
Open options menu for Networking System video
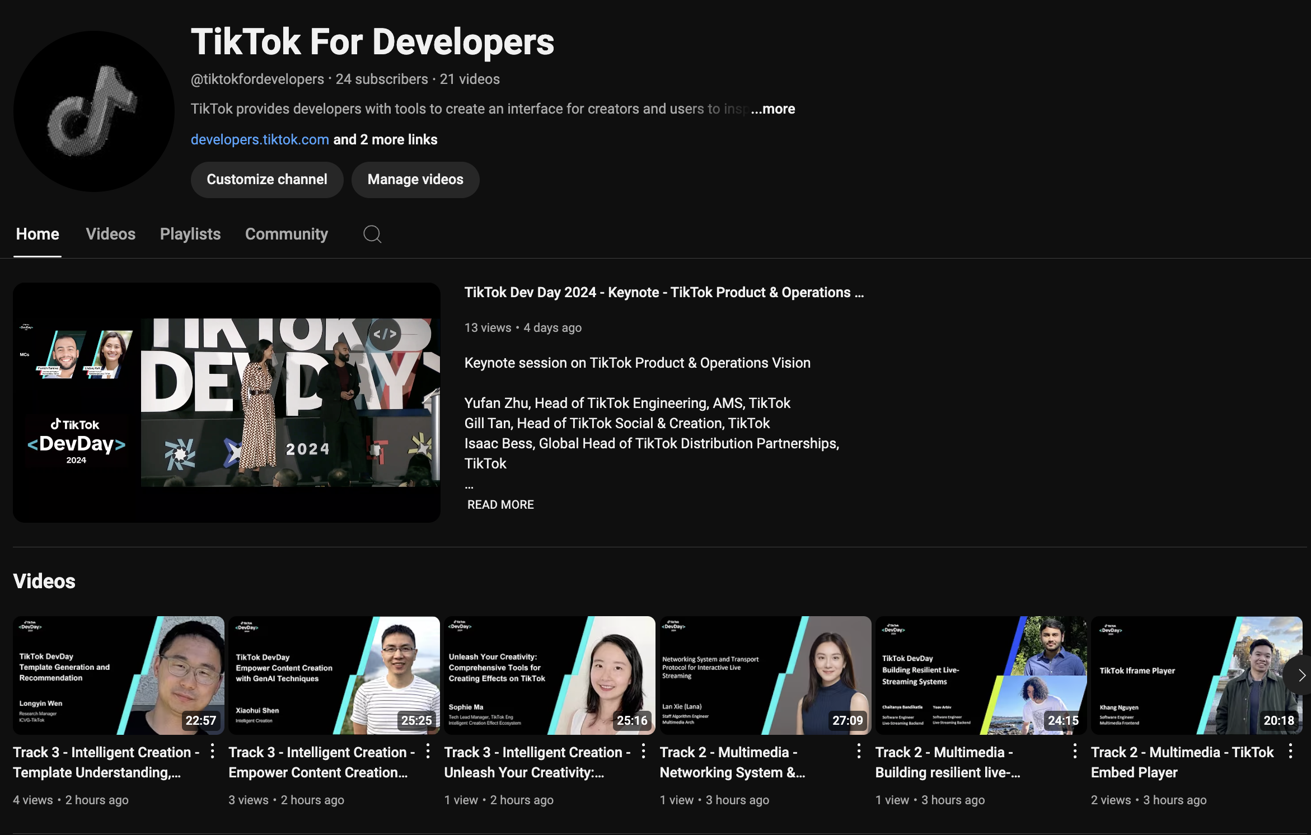click(859, 752)
